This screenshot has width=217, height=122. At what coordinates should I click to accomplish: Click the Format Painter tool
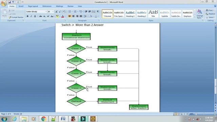pyautogui.click(x=16, y=17)
